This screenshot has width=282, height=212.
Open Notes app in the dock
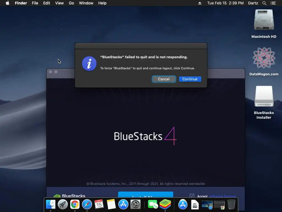tap(111, 204)
